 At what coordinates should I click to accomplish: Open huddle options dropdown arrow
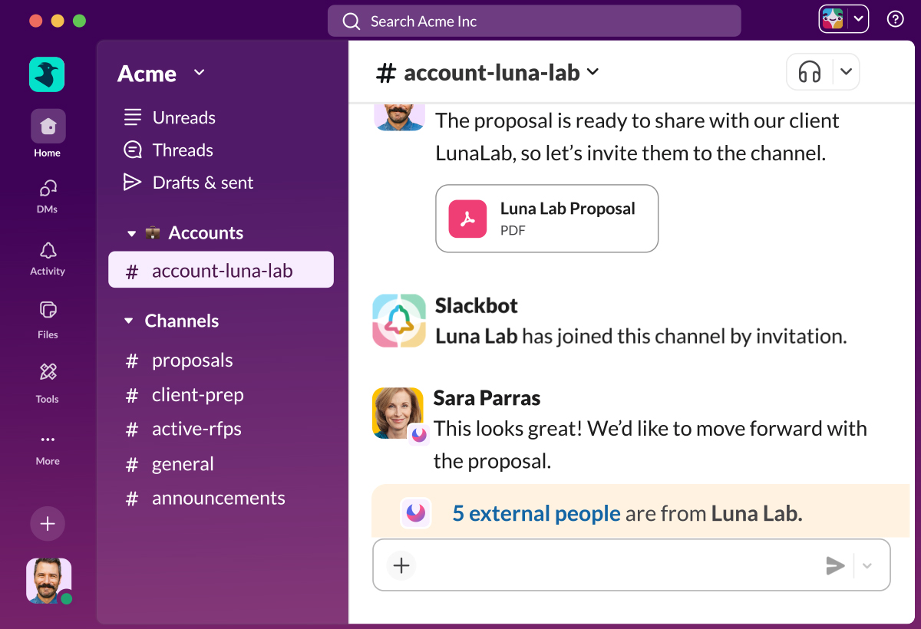(846, 72)
